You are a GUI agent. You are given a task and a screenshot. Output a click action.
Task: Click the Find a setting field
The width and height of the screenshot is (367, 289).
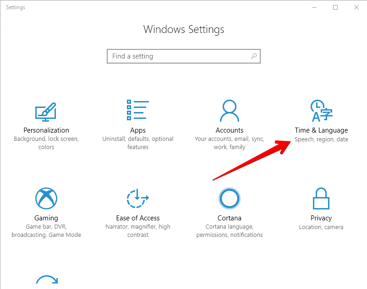tap(183, 56)
